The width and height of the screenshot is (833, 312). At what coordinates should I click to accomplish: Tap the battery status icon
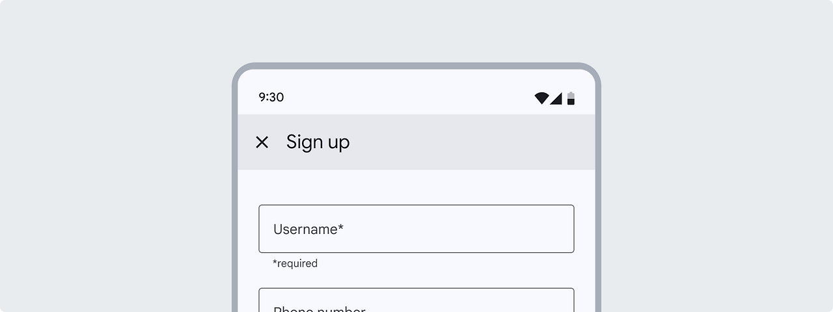click(x=571, y=98)
